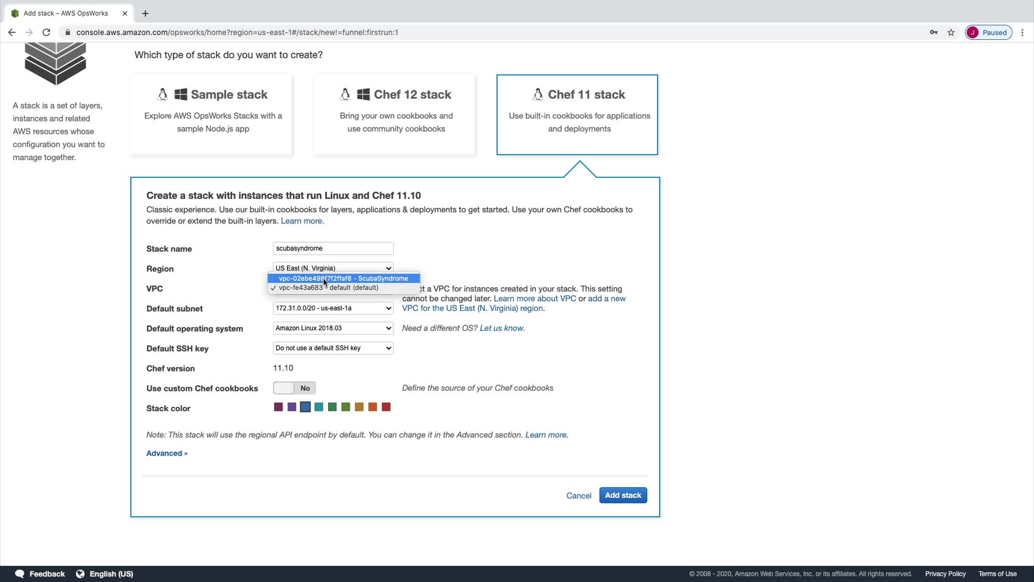This screenshot has width=1034, height=582.
Task: Pick the blue stack color
Action: coord(305,407)
